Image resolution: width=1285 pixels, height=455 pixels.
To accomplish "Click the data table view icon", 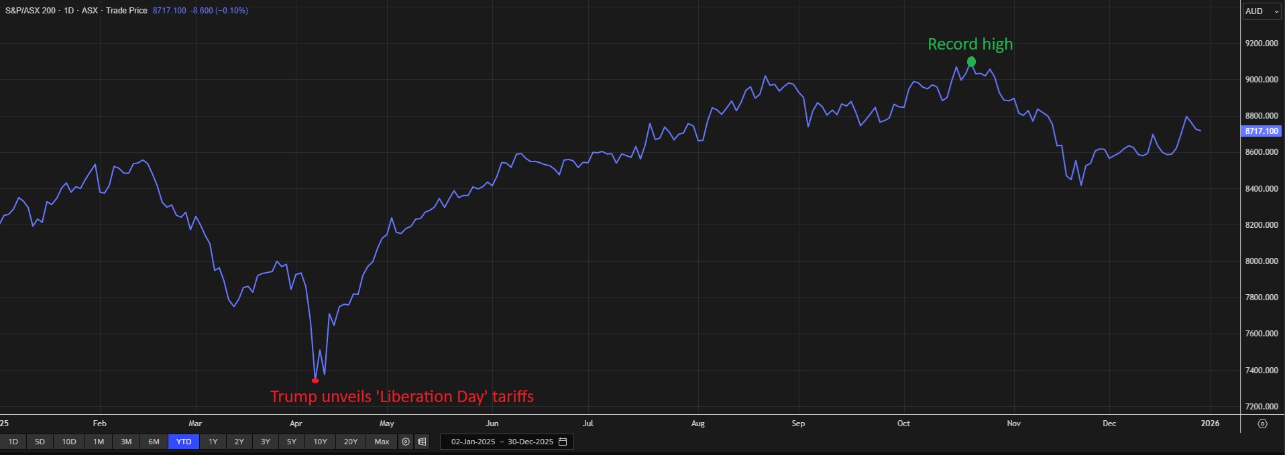I will (x=422, y=442).
